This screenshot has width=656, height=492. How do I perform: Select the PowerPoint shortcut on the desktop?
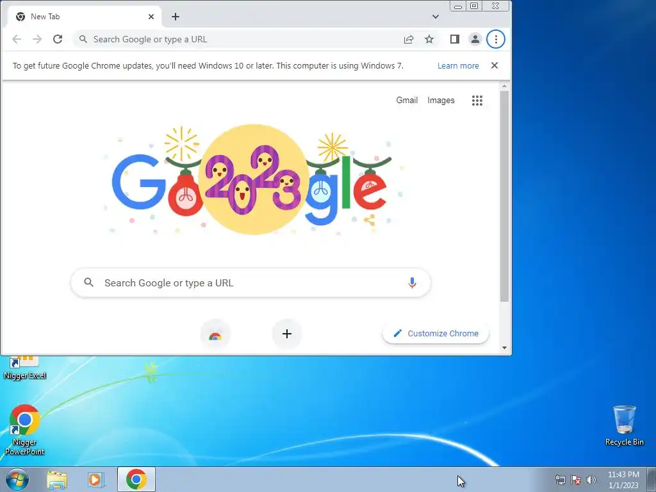tap(25, 430)
